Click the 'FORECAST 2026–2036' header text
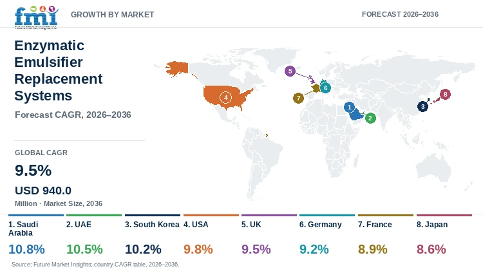Viewport: 483px width, 271px height. (x=400, y=14)
